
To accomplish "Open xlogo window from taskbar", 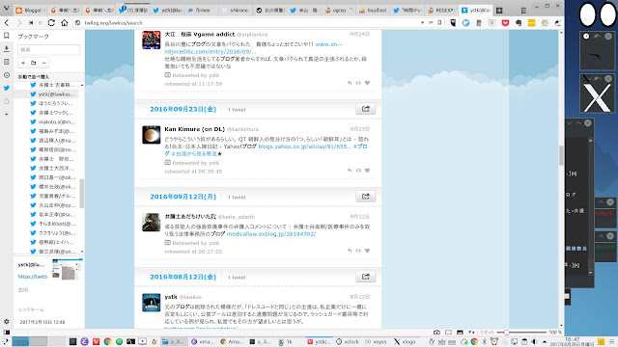I will pos(405,341).
